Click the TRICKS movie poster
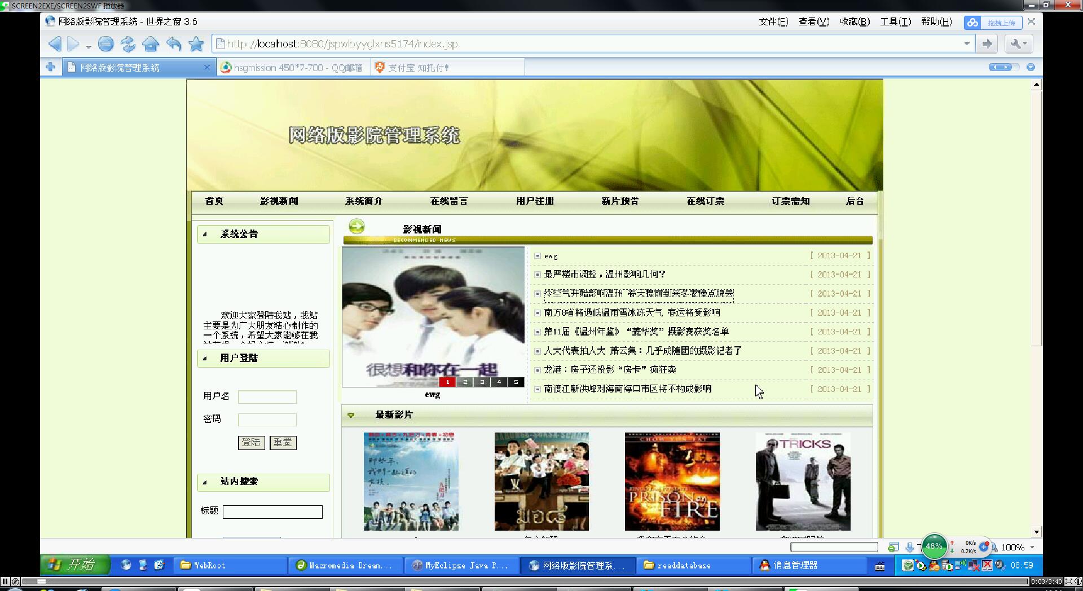This screenshot has height=591, width=1083. point(803,481)
